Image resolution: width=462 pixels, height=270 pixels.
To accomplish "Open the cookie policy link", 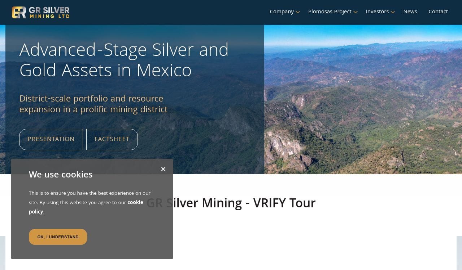I will (135, 203).
